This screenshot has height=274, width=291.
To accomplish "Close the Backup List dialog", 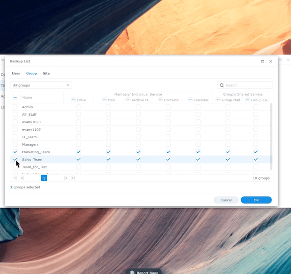I will pos(271,61).
